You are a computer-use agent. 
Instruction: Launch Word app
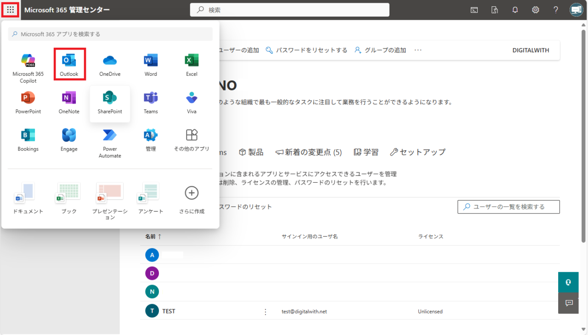[151, 65]
